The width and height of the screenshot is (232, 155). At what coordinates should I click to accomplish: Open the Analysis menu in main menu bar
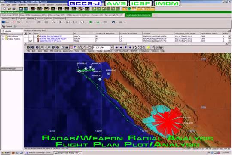point(22,5)
